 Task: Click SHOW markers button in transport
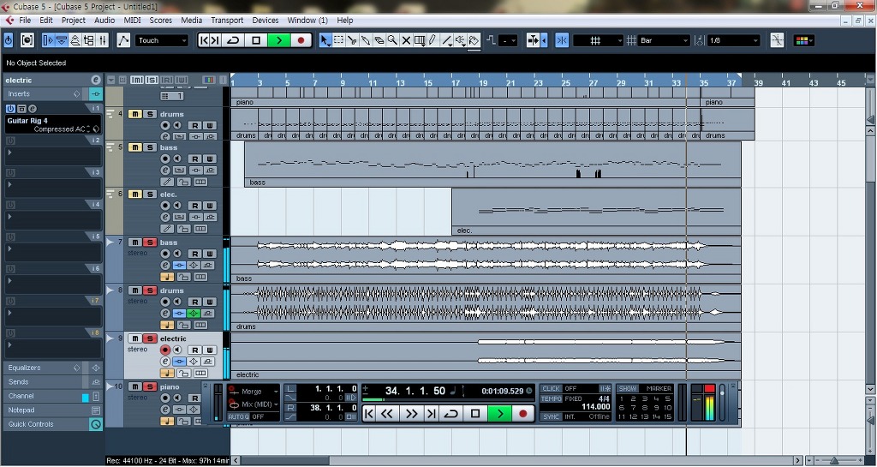click(628, 388)
